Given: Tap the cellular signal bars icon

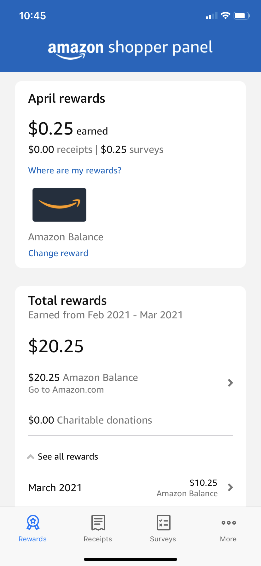Looking at the screenshot, I should pyautogui.click(x=211, y=16).
